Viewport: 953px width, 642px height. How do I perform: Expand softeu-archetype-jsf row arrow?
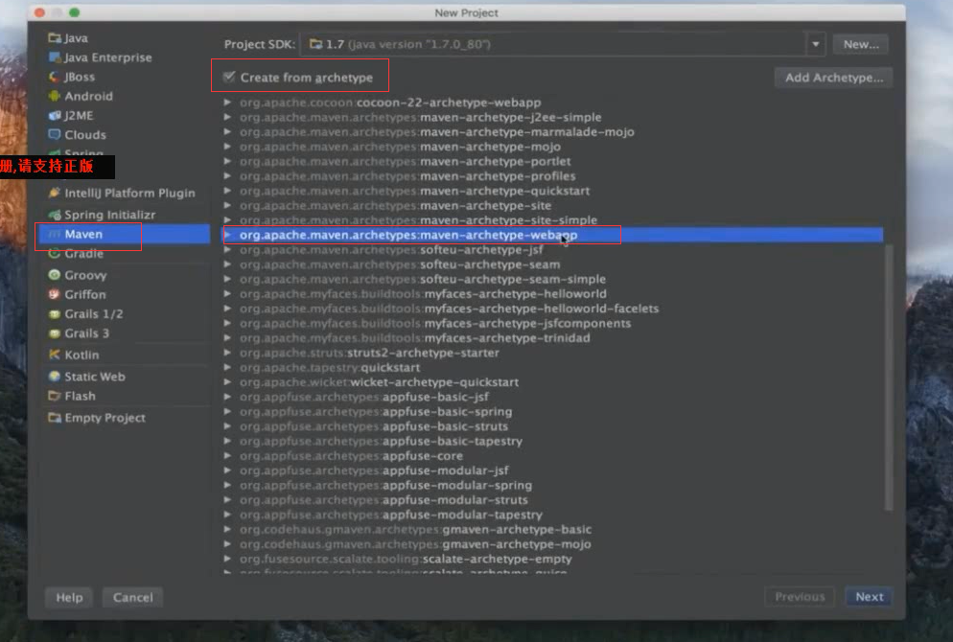coord(227,249)
